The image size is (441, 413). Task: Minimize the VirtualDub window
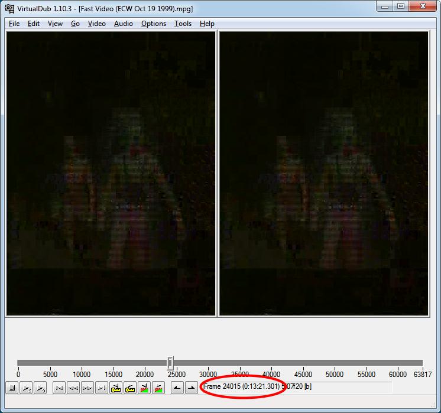tap(385, 6)
